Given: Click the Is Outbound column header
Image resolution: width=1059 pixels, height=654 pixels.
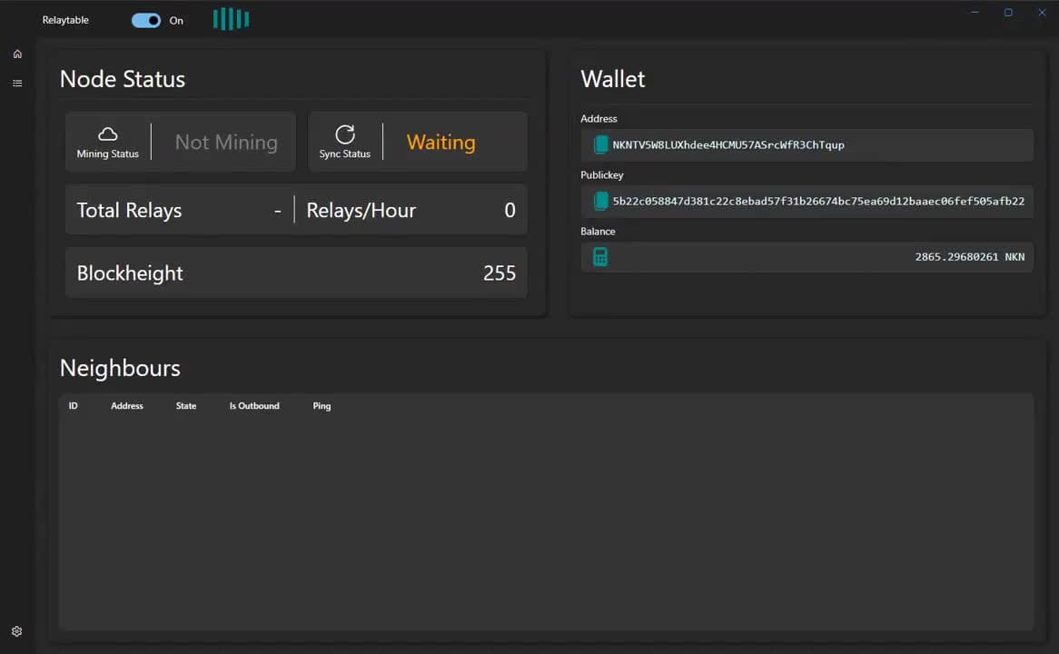Looking at the screenshot, I should [x=254, y=405].
